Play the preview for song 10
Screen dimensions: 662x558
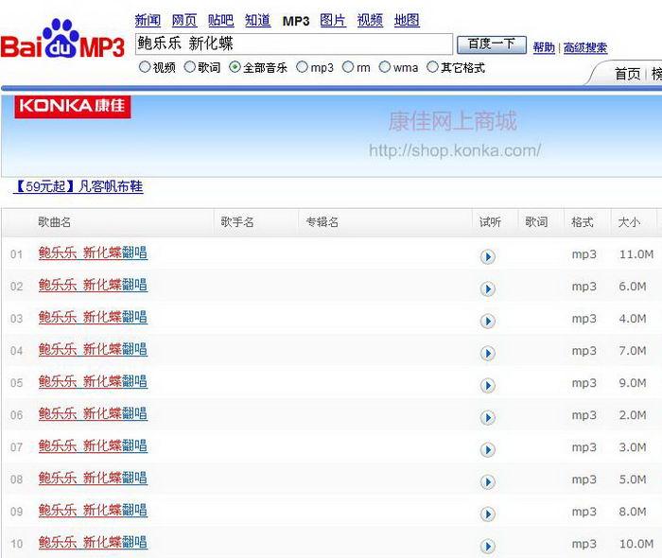tap(488, 546)
